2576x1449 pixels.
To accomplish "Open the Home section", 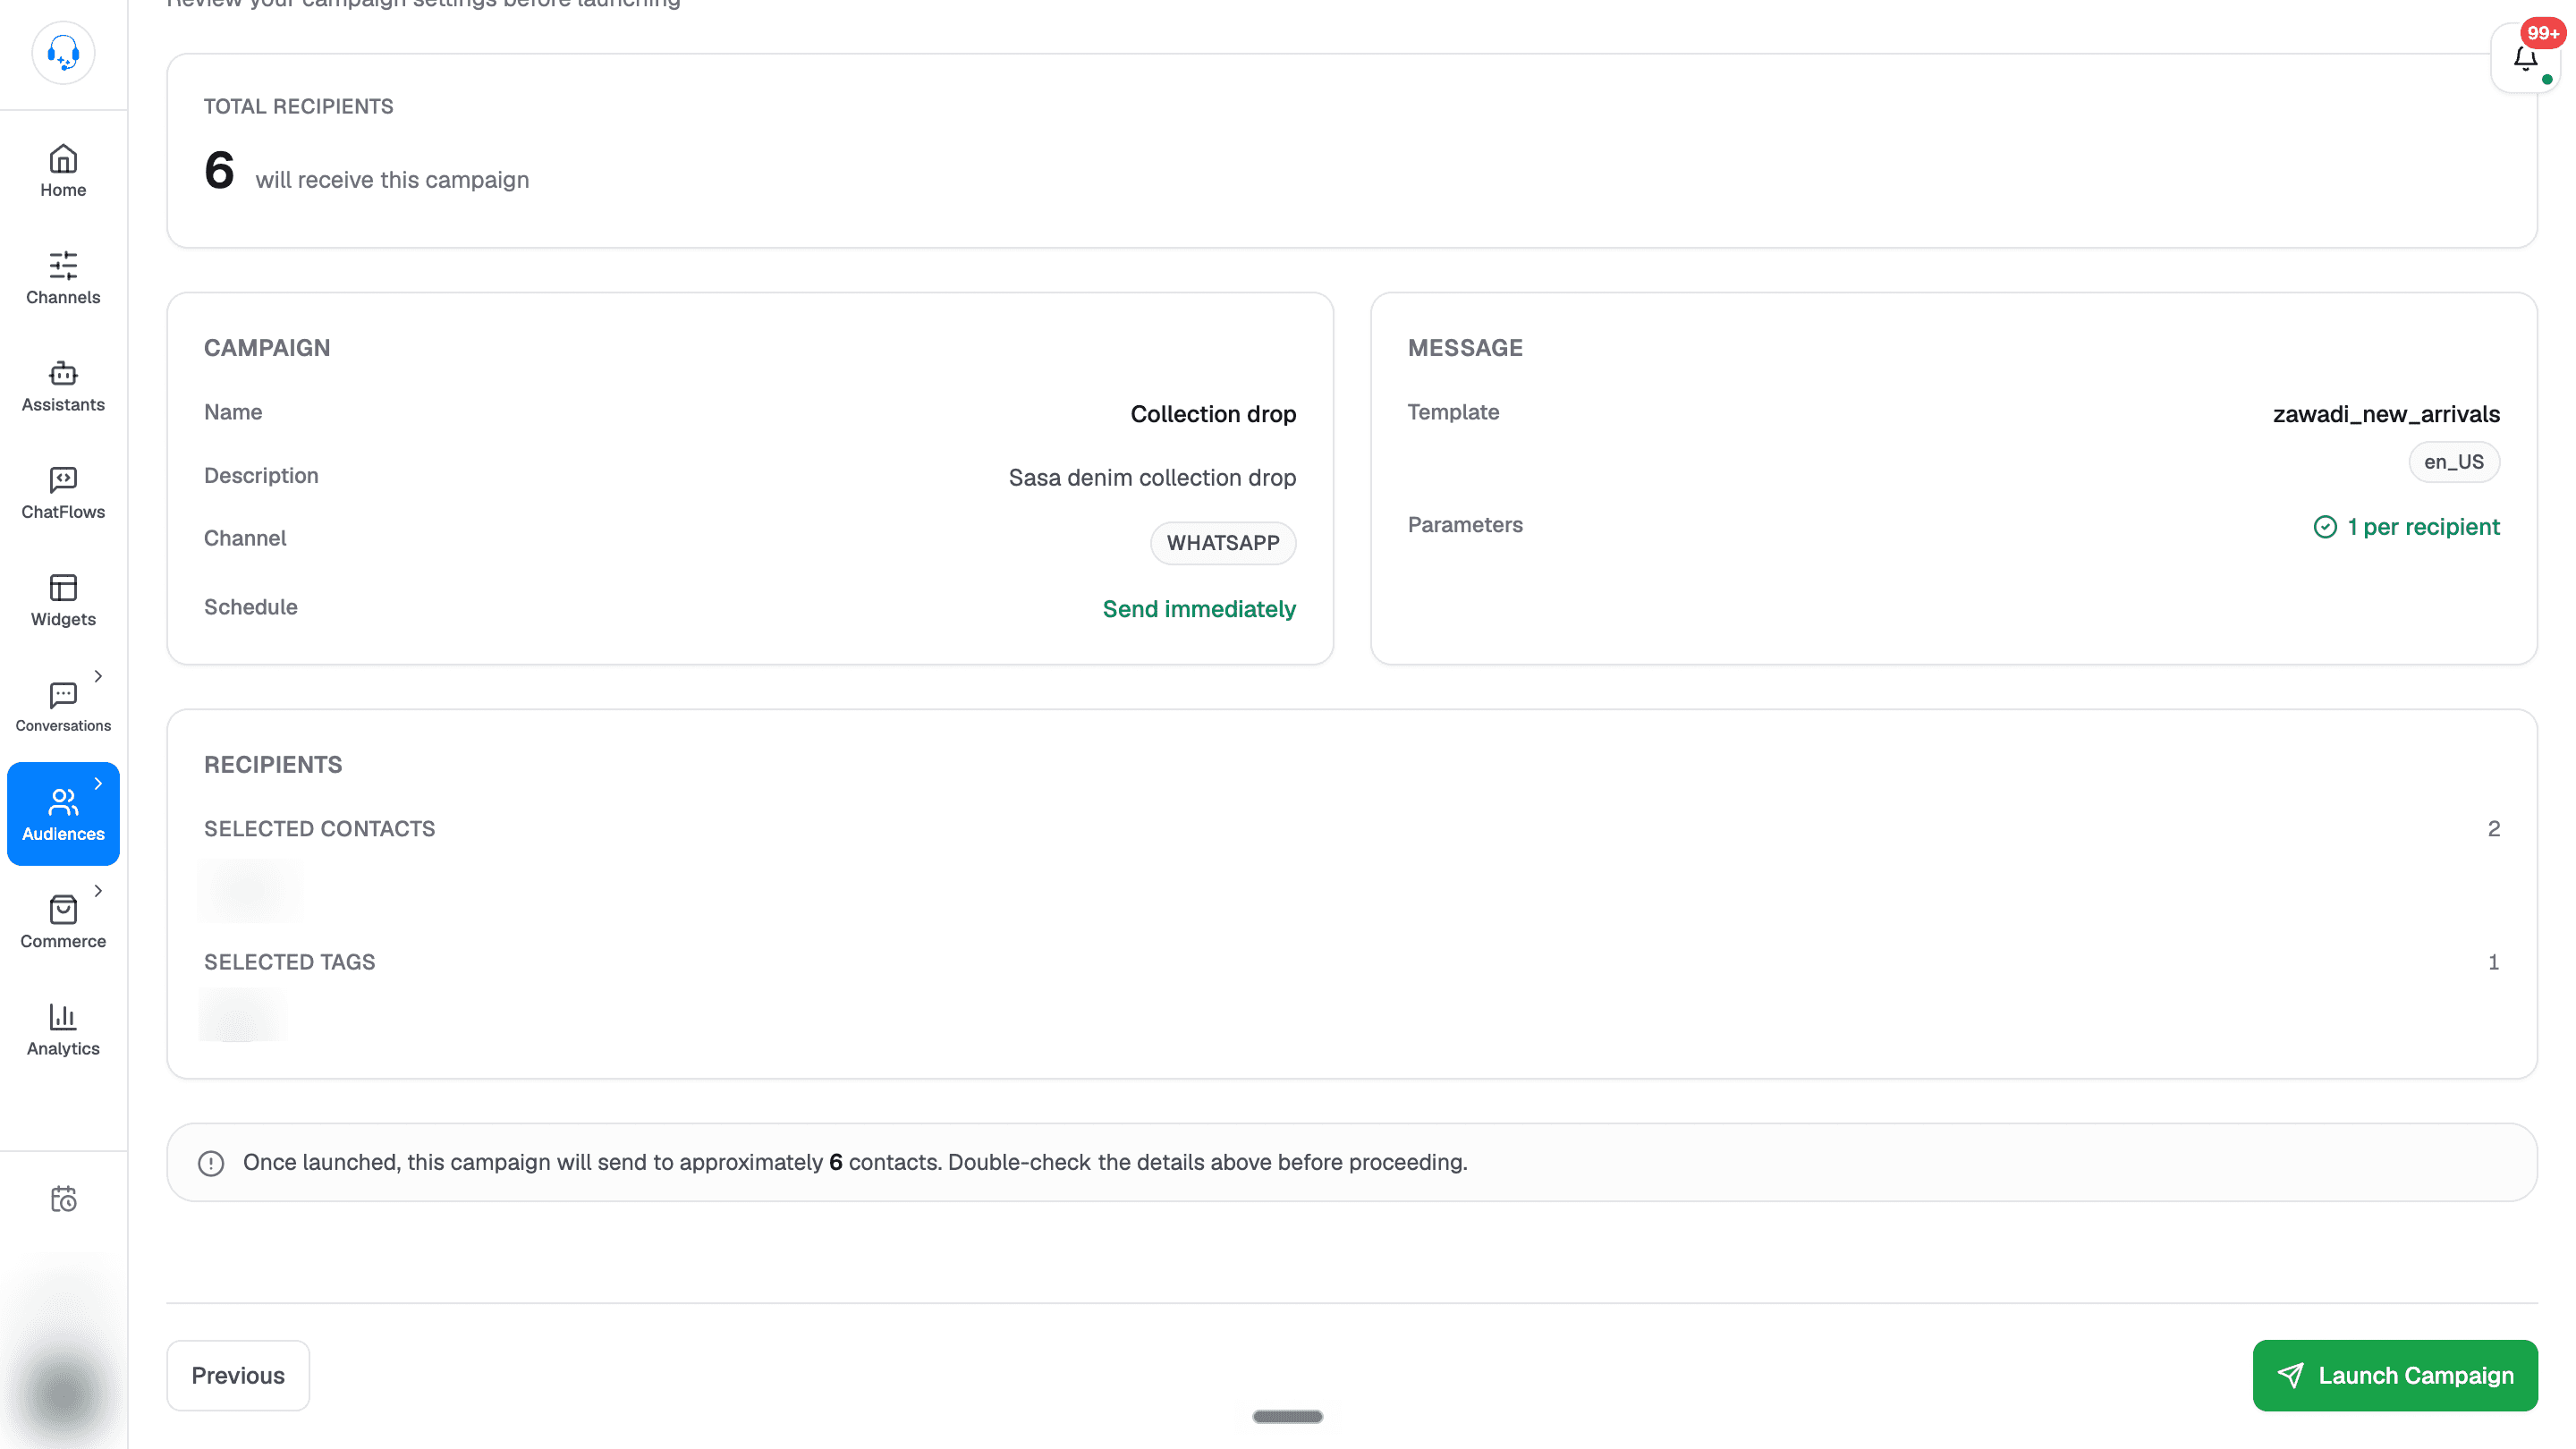I will (x=63, y=171).
